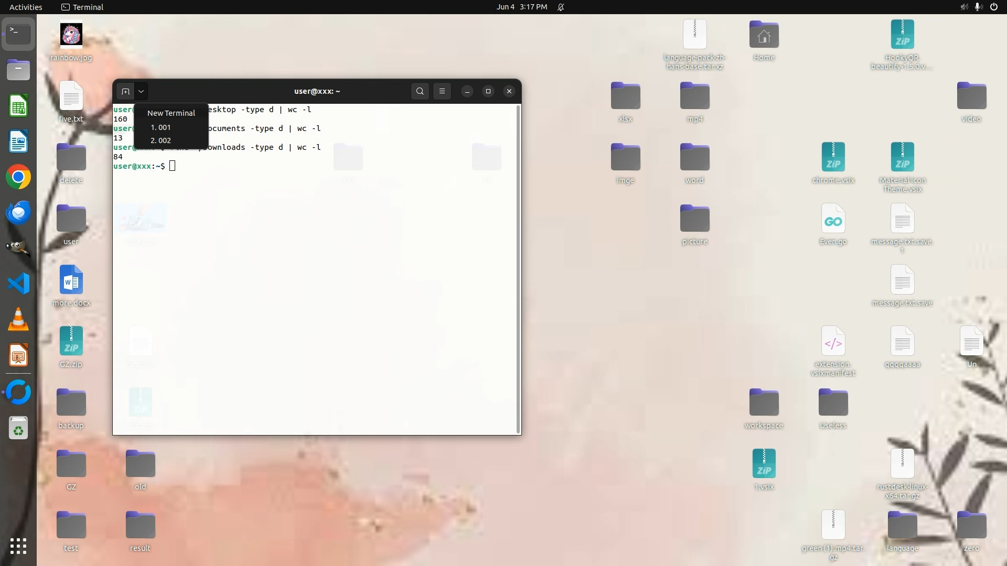Launch VLC media player from dock
The image size is (1007, 566).
pyautogui.click(x=18, y=319)
